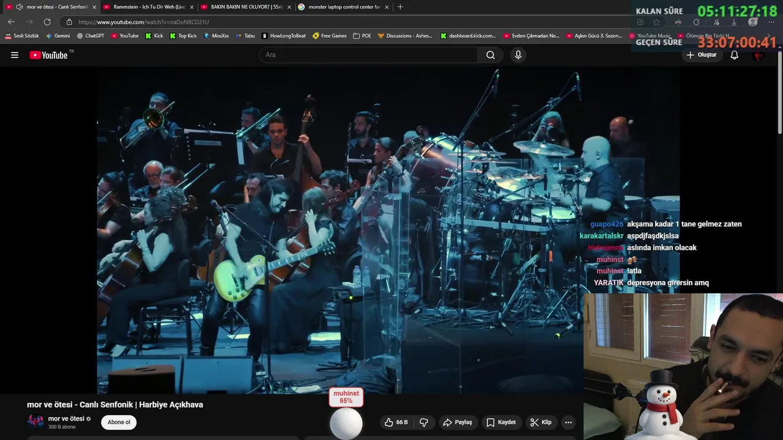Go back with browser back arrow
Screen dimensions: 783x440
11,22
